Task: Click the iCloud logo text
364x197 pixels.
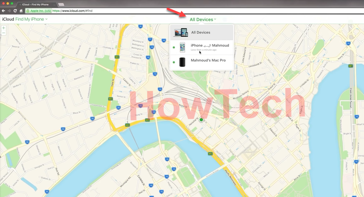Action: pyautogui.click(x=8, y=19)
